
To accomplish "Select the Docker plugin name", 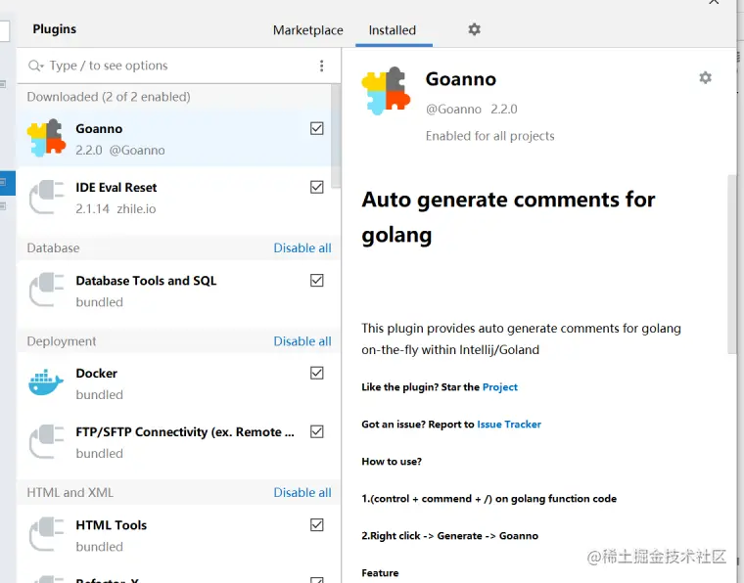I will point(96,374).
